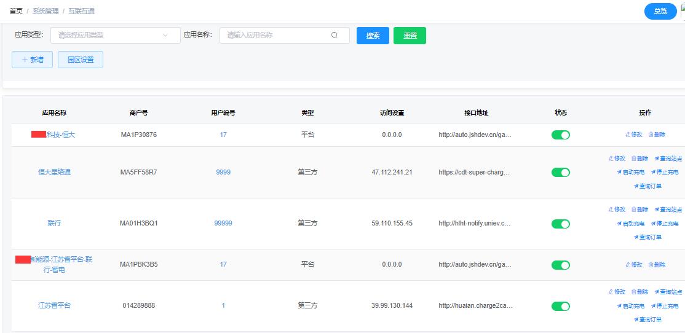The width and height of the screenshot is (685, 333).
Task: Toggle status switch for 江苏省平台
Action: coord(560,306)
